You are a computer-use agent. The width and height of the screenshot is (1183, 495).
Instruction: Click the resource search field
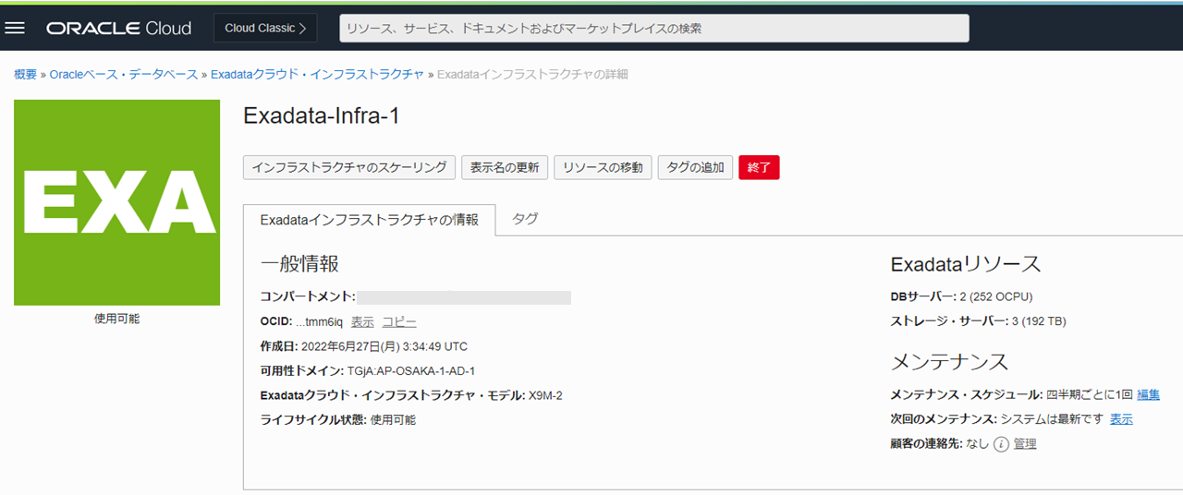click(653, 28)
